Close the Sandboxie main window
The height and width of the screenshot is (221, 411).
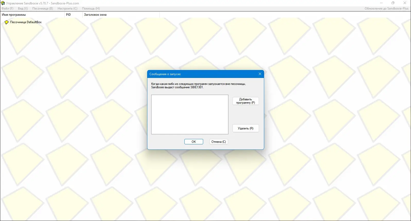405,3
